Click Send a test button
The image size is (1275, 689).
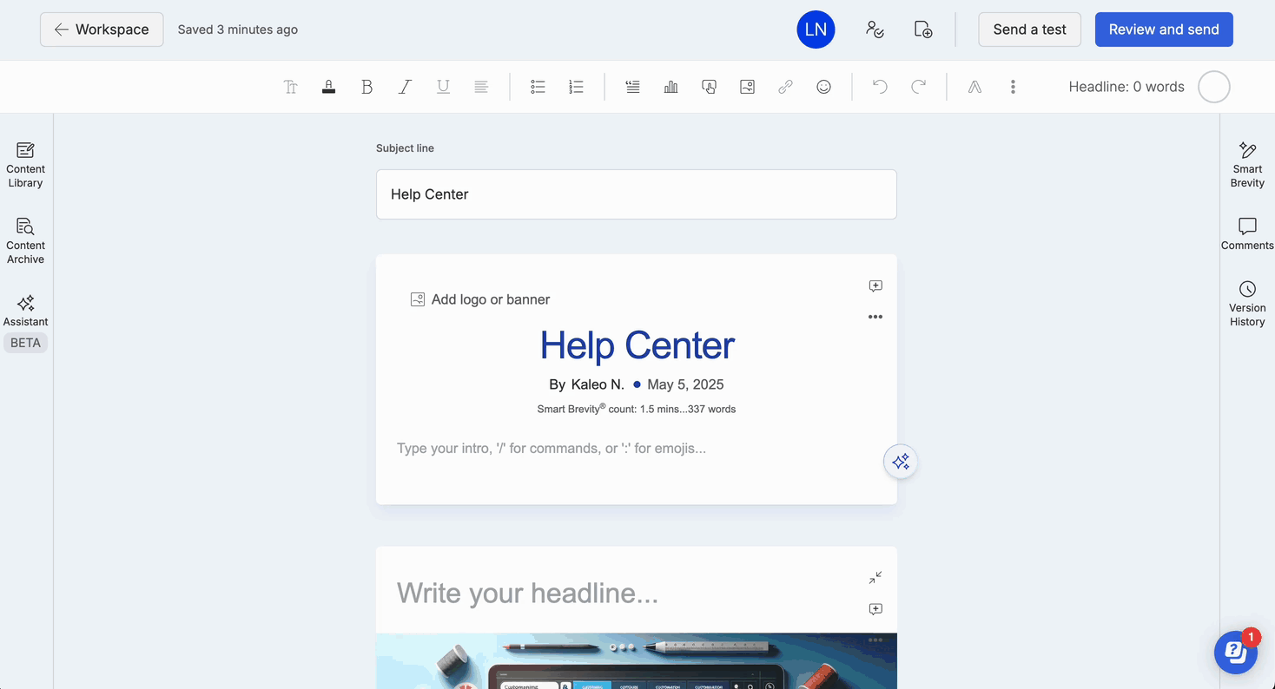1029,30
